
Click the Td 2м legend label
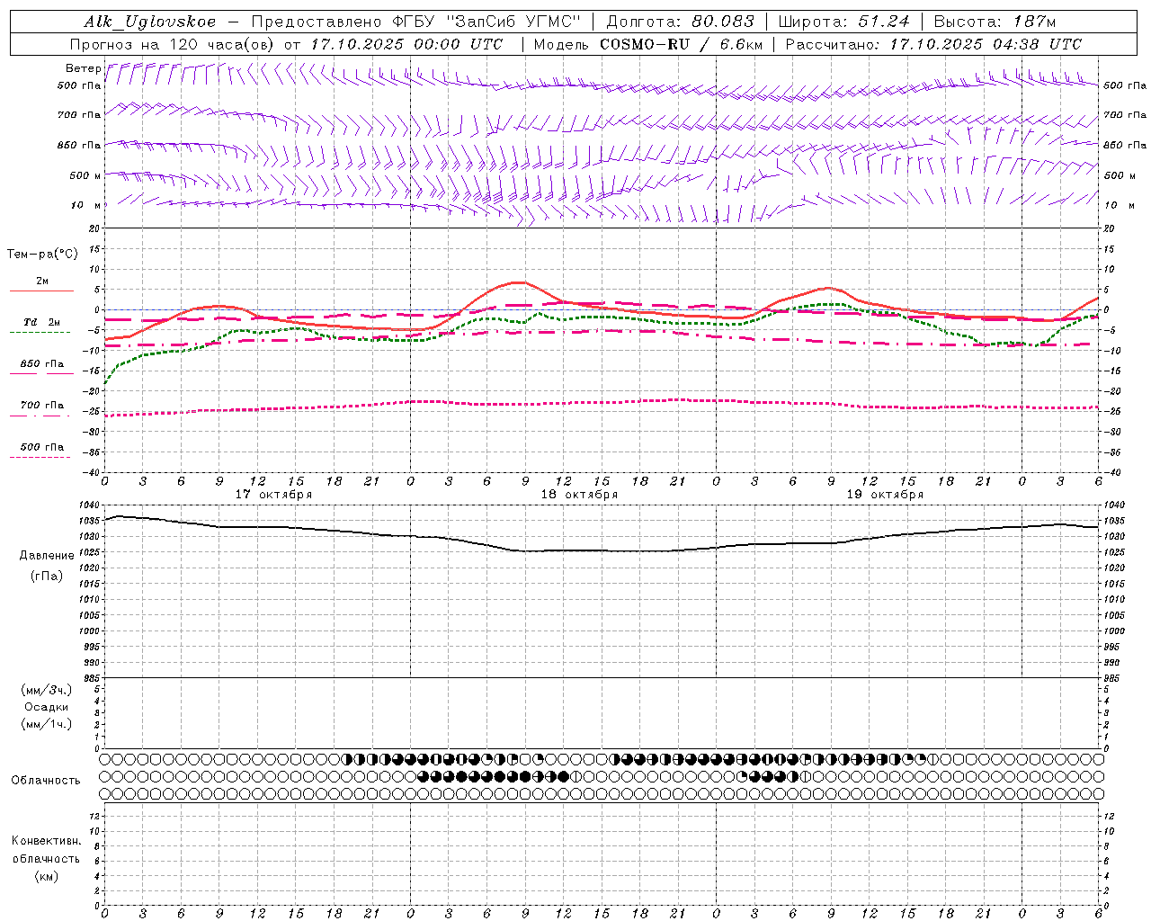click(x=41, y=322)
